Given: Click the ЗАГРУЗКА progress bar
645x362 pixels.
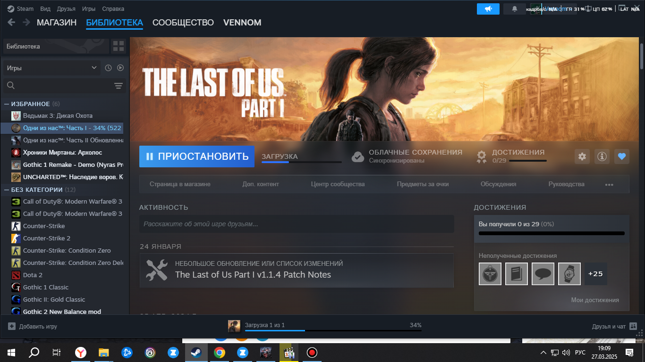Looking at the screenshot, I should (x=302, y=162).
